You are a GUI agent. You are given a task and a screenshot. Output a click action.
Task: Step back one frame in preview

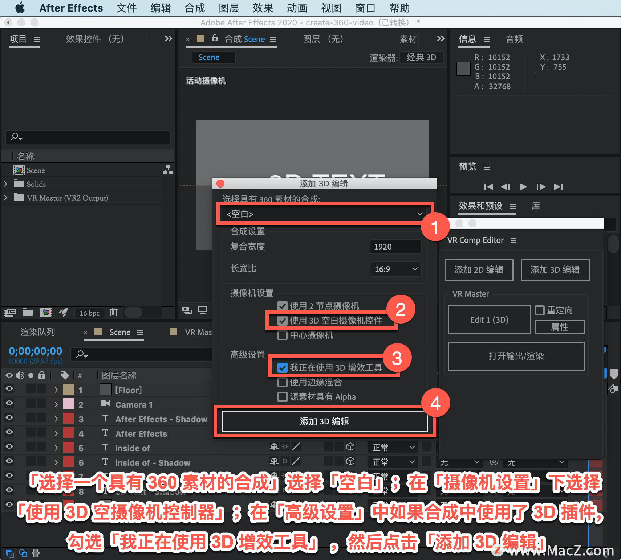pyautogui.click(x=506, y=187)
